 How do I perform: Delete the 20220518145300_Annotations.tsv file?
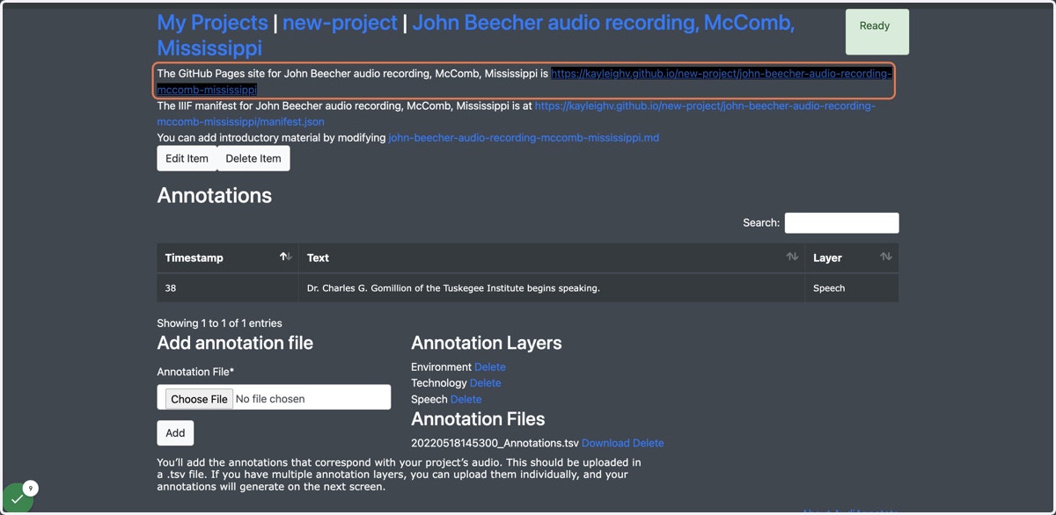[649, 443]
